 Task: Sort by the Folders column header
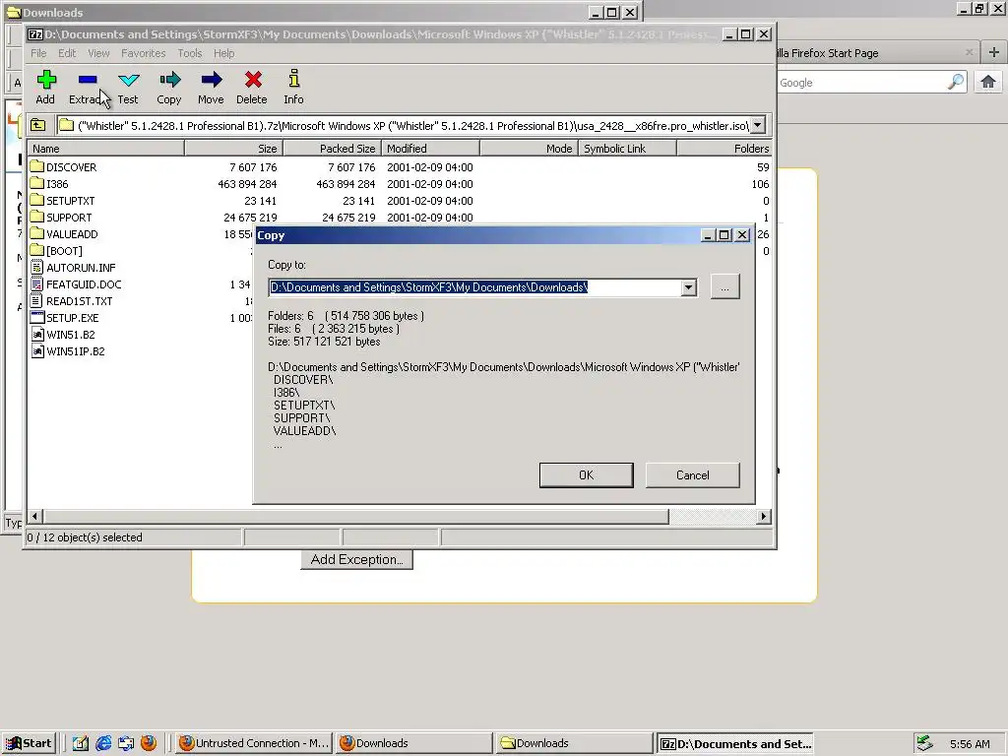(724, 149)
